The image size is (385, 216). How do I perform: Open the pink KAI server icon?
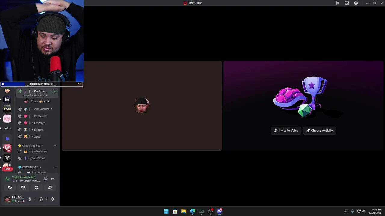point(7,118)
